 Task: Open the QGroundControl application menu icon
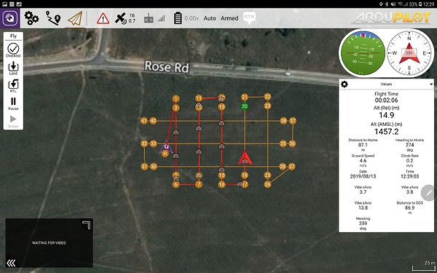pyautogui.click(x=9, y=18)
